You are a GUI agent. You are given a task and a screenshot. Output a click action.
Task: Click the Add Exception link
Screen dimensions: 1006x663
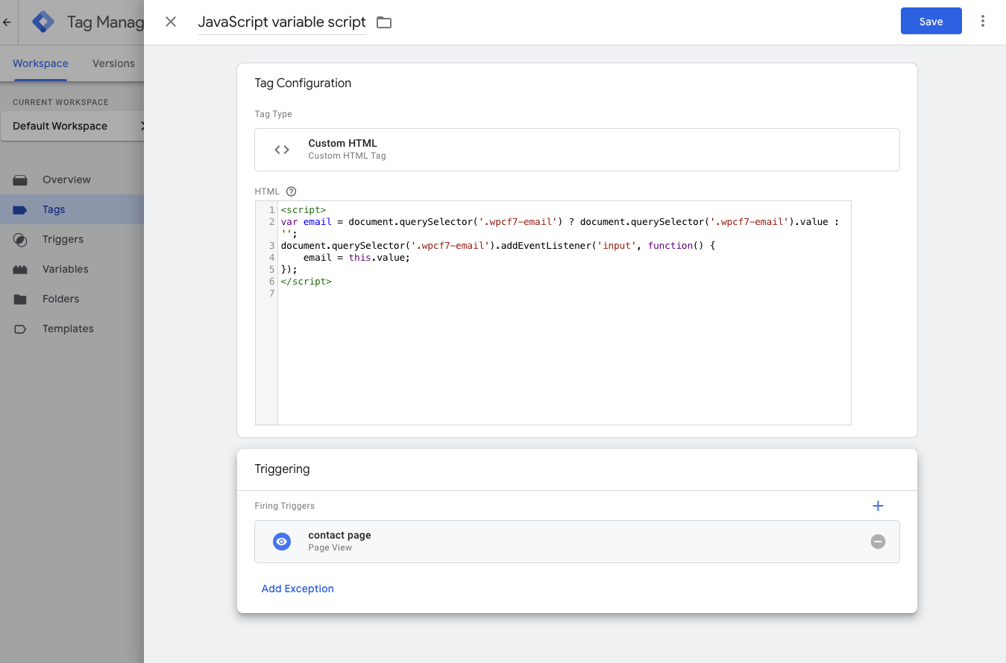tap(298, 589)
